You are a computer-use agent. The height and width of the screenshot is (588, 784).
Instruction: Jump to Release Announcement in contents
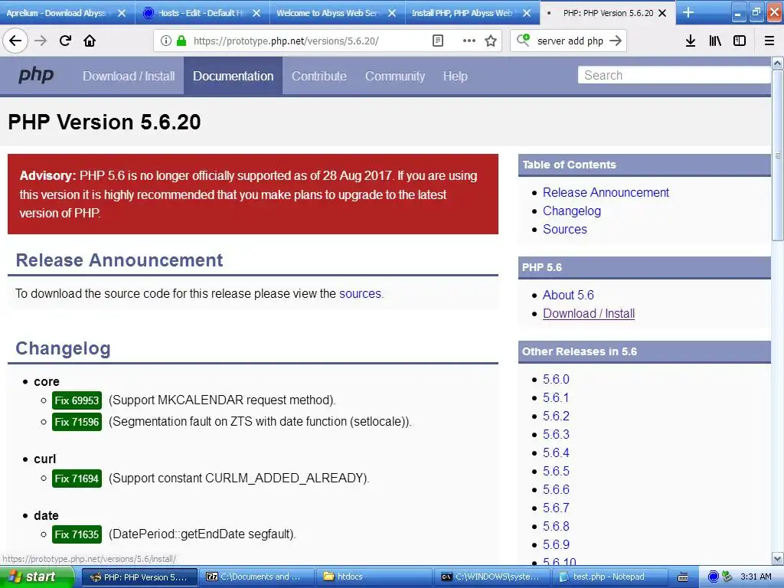coord(606,192)
